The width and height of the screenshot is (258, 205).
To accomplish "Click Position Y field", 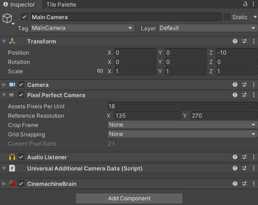I will (186, 53).
